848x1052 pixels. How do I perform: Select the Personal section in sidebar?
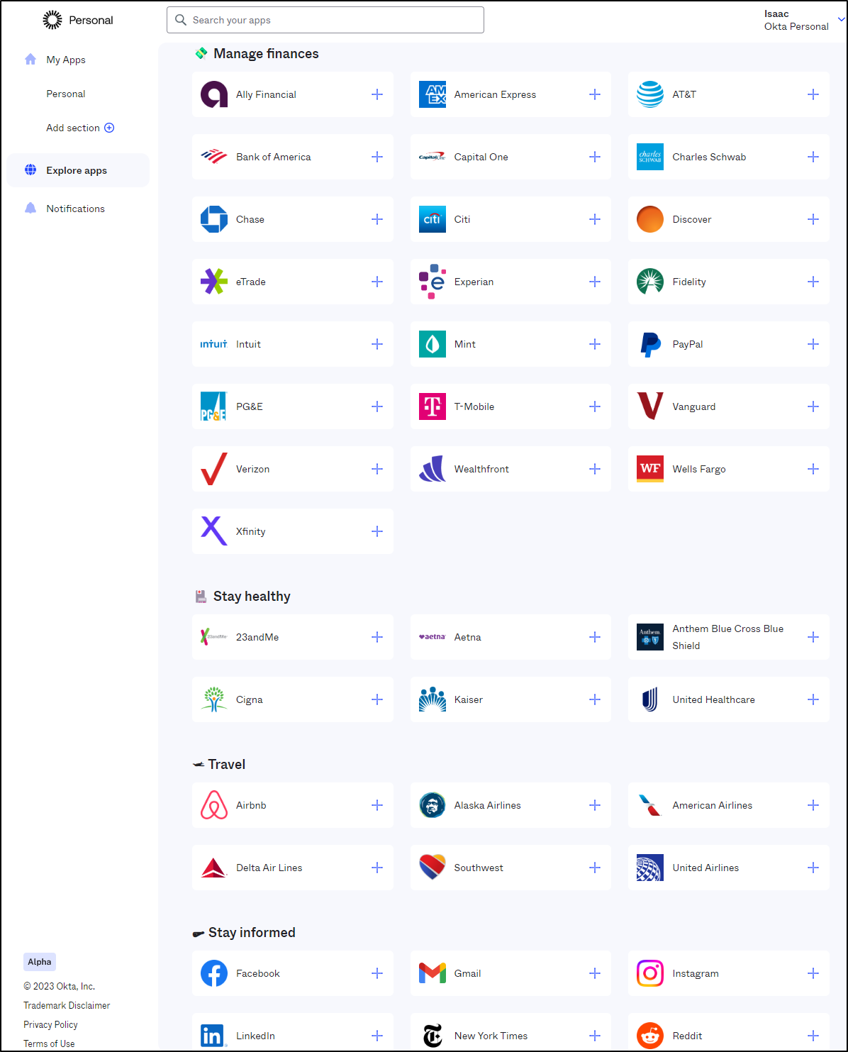click(x=66, y=94)
